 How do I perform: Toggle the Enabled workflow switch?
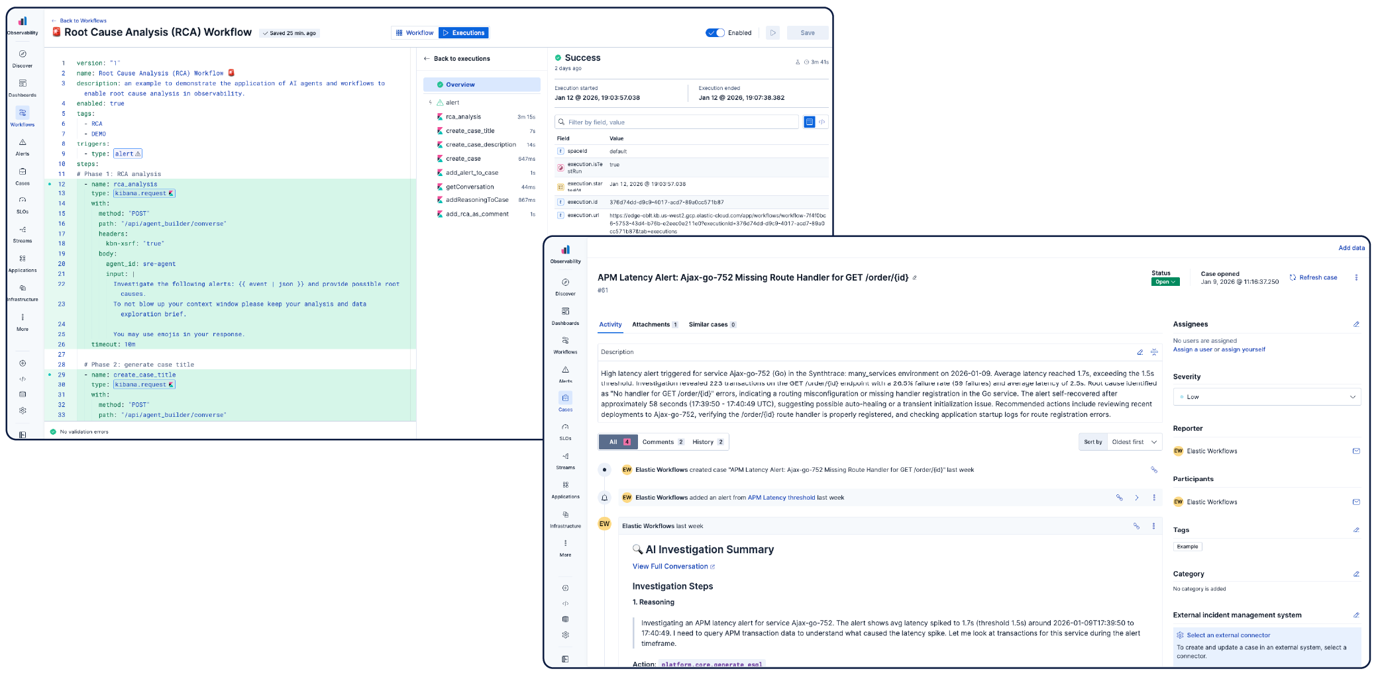(715, 33)
